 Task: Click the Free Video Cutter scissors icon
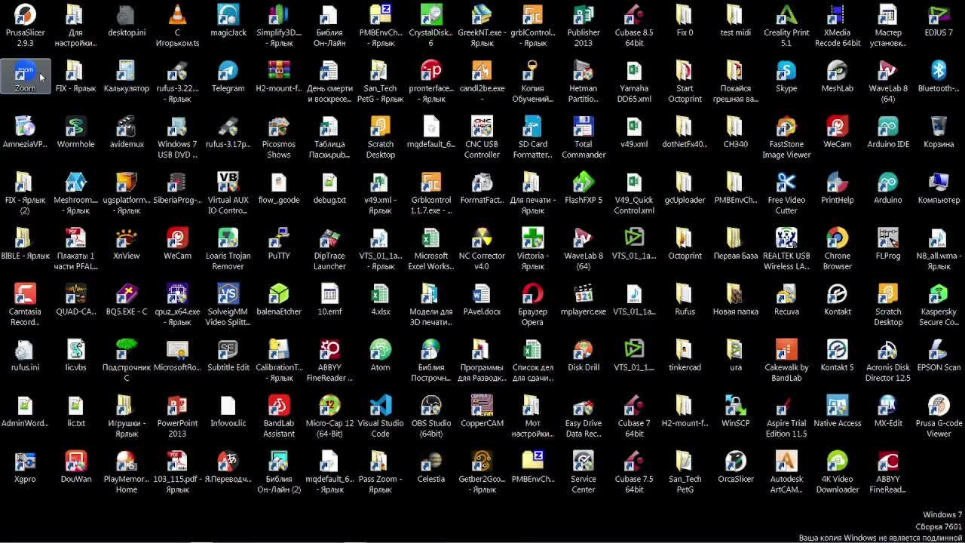tap(786, 182)
